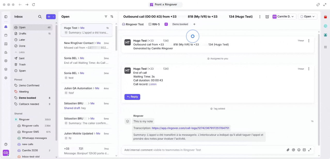Select the Drafts folder
The width and height of the screenshot is (330, 159).
(33, 34)
